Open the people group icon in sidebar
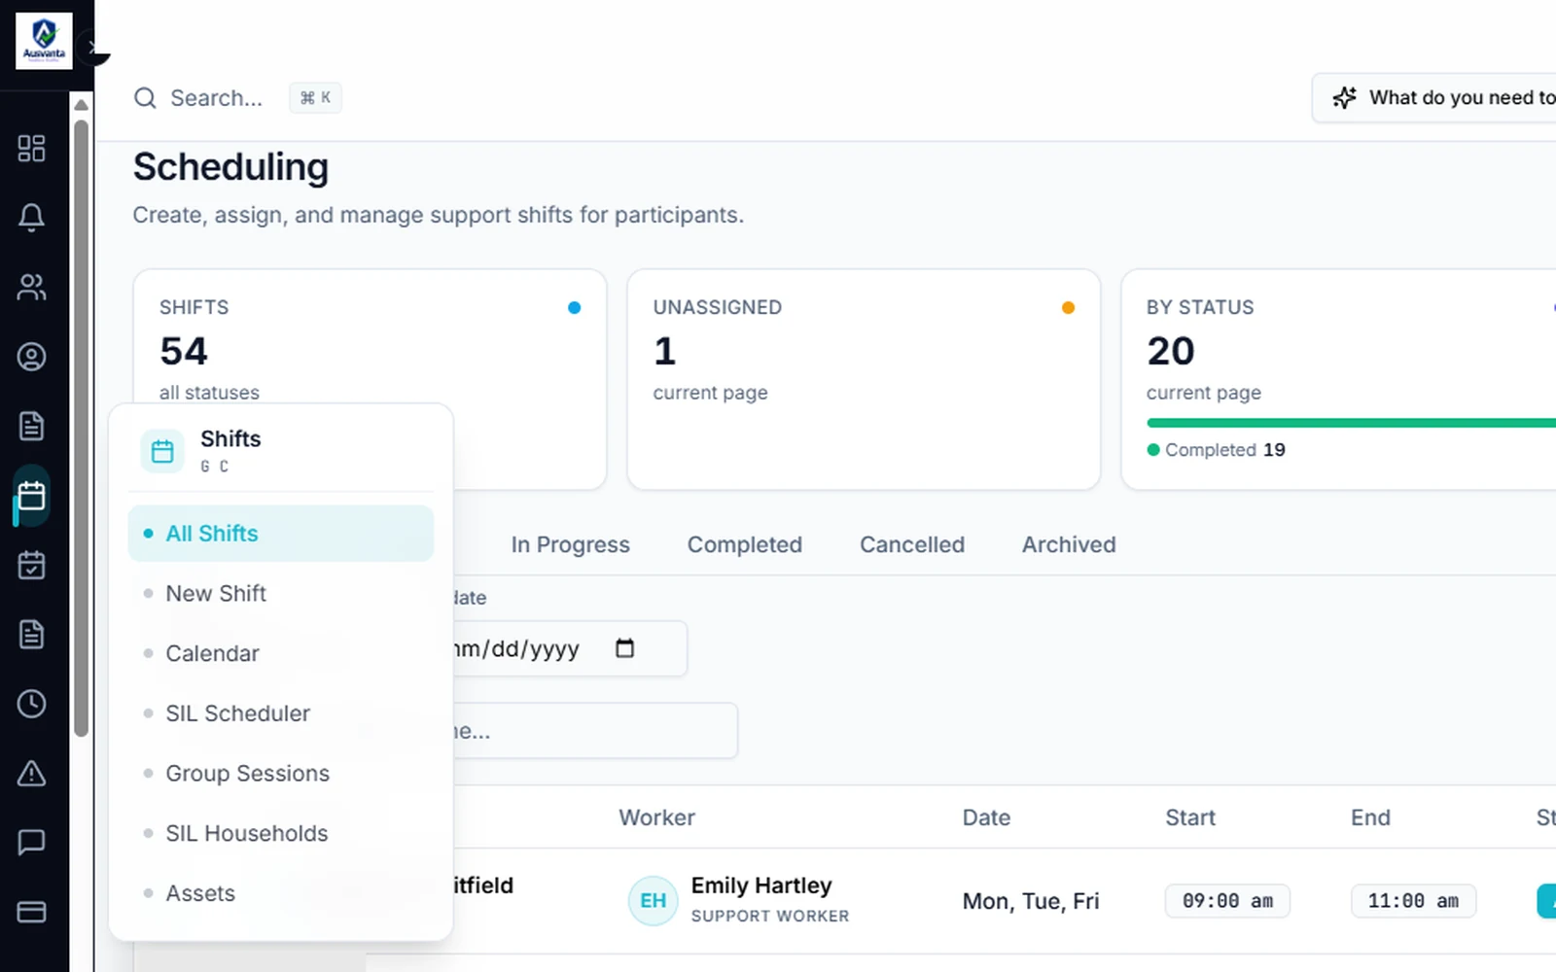 31,287
